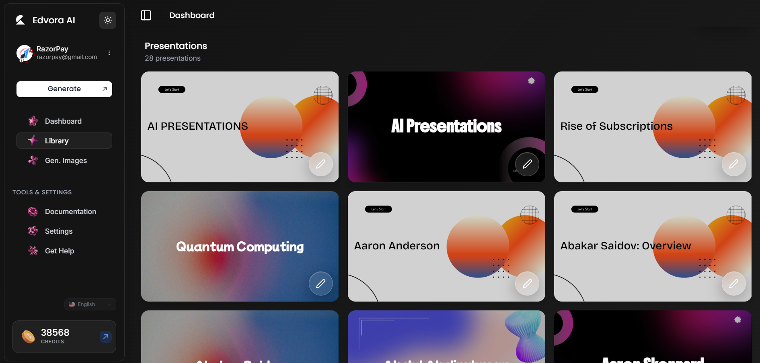The image size is (760, 363).
Task: Expand the English language dropdown
Action: click(90, 304)
